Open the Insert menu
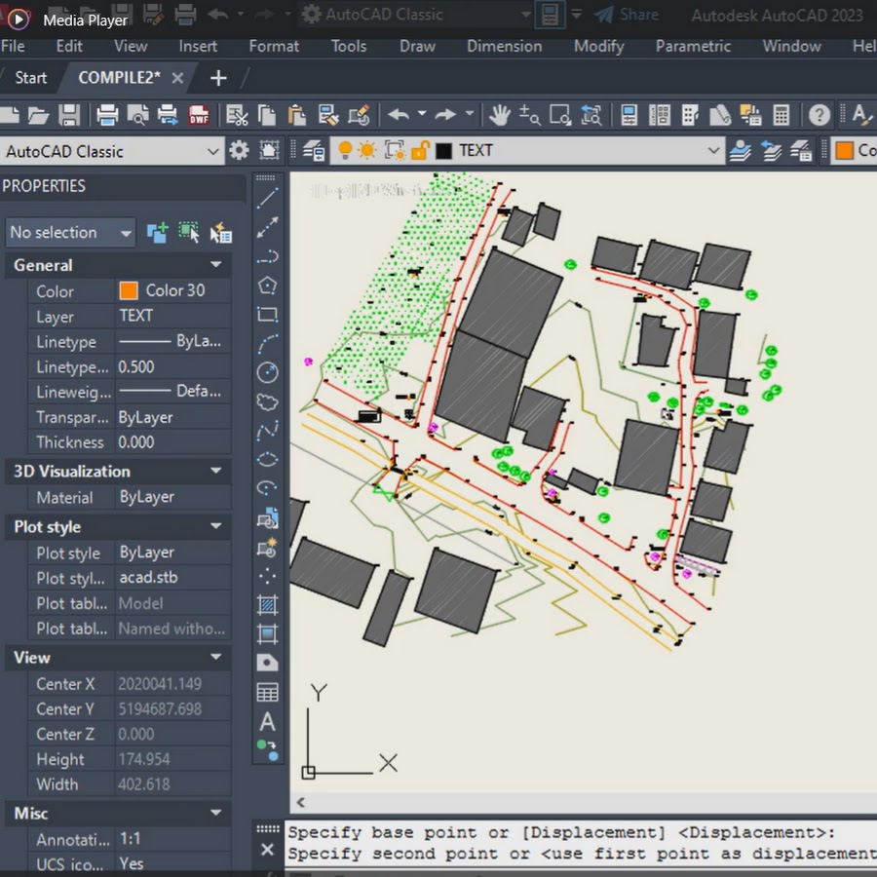877x877 pixels. pos(198,46)
